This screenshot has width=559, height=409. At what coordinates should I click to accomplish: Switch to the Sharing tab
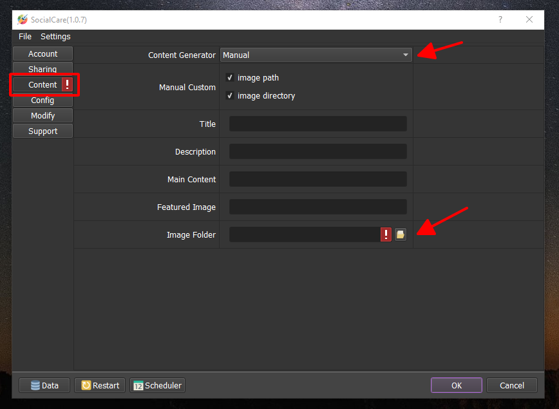tap(43, 69)
